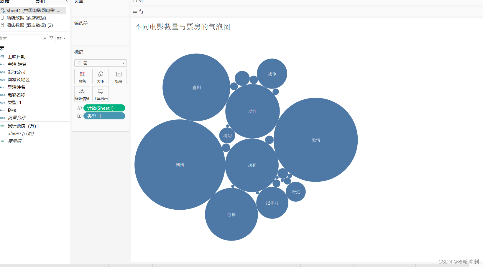The image size is (483, 267).
Task: Click the filter funnel icon in data pane
Action: click(x=52, y=38)
